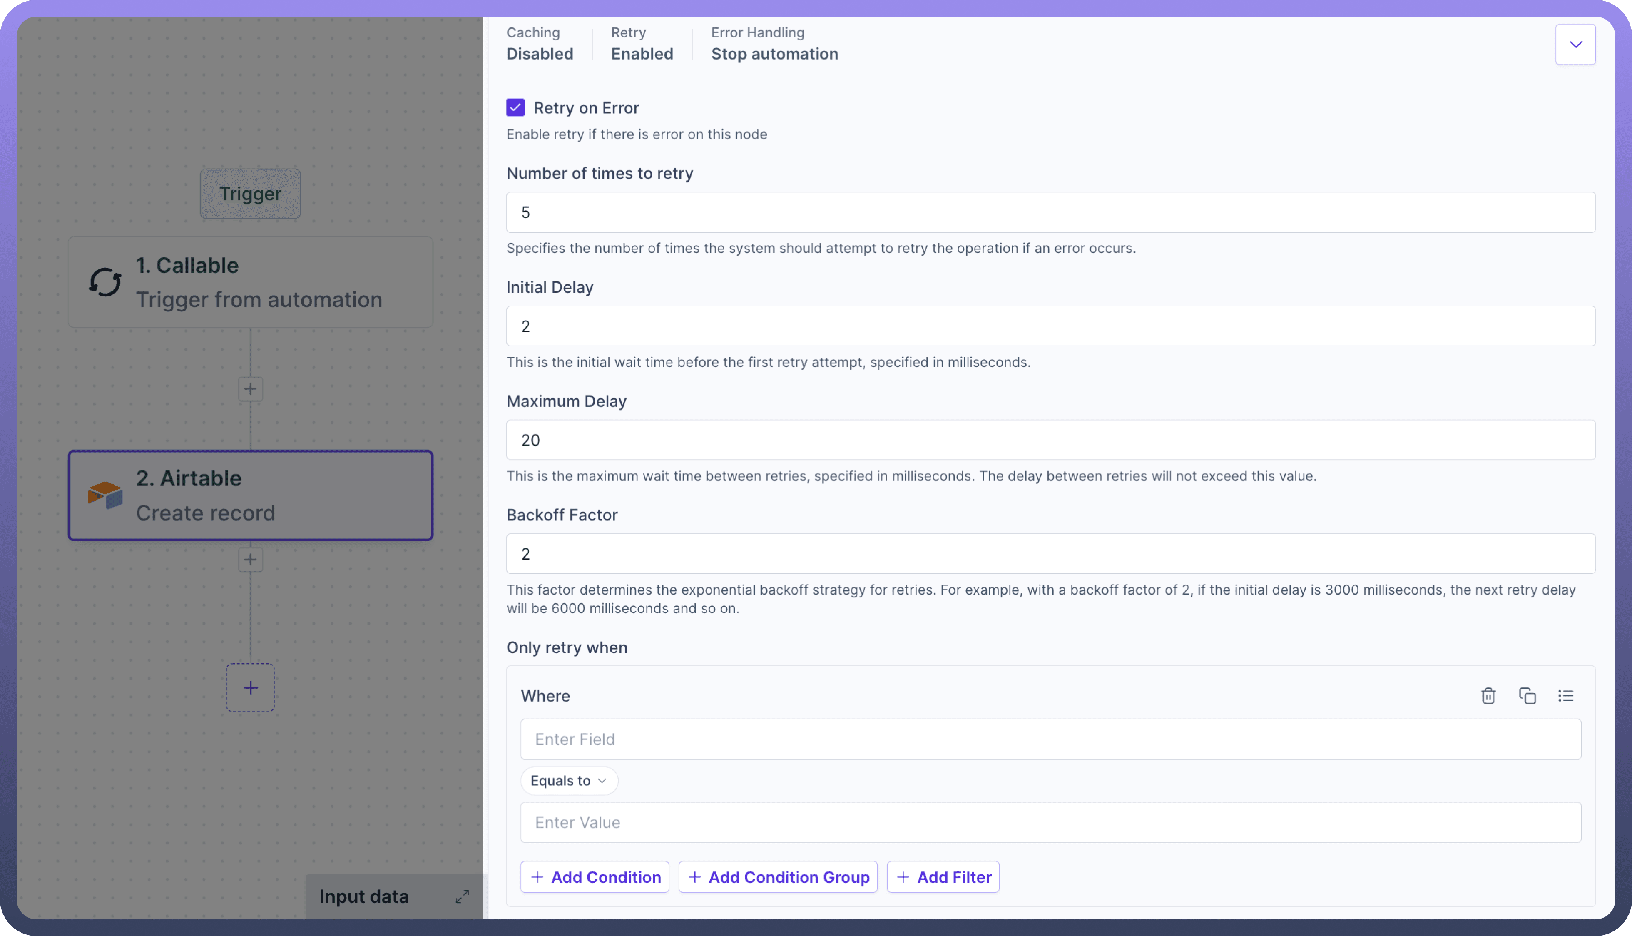
Task: Click the duplicate icon in Where condition
Action: pyautogui.click(x=1527, y=696)
